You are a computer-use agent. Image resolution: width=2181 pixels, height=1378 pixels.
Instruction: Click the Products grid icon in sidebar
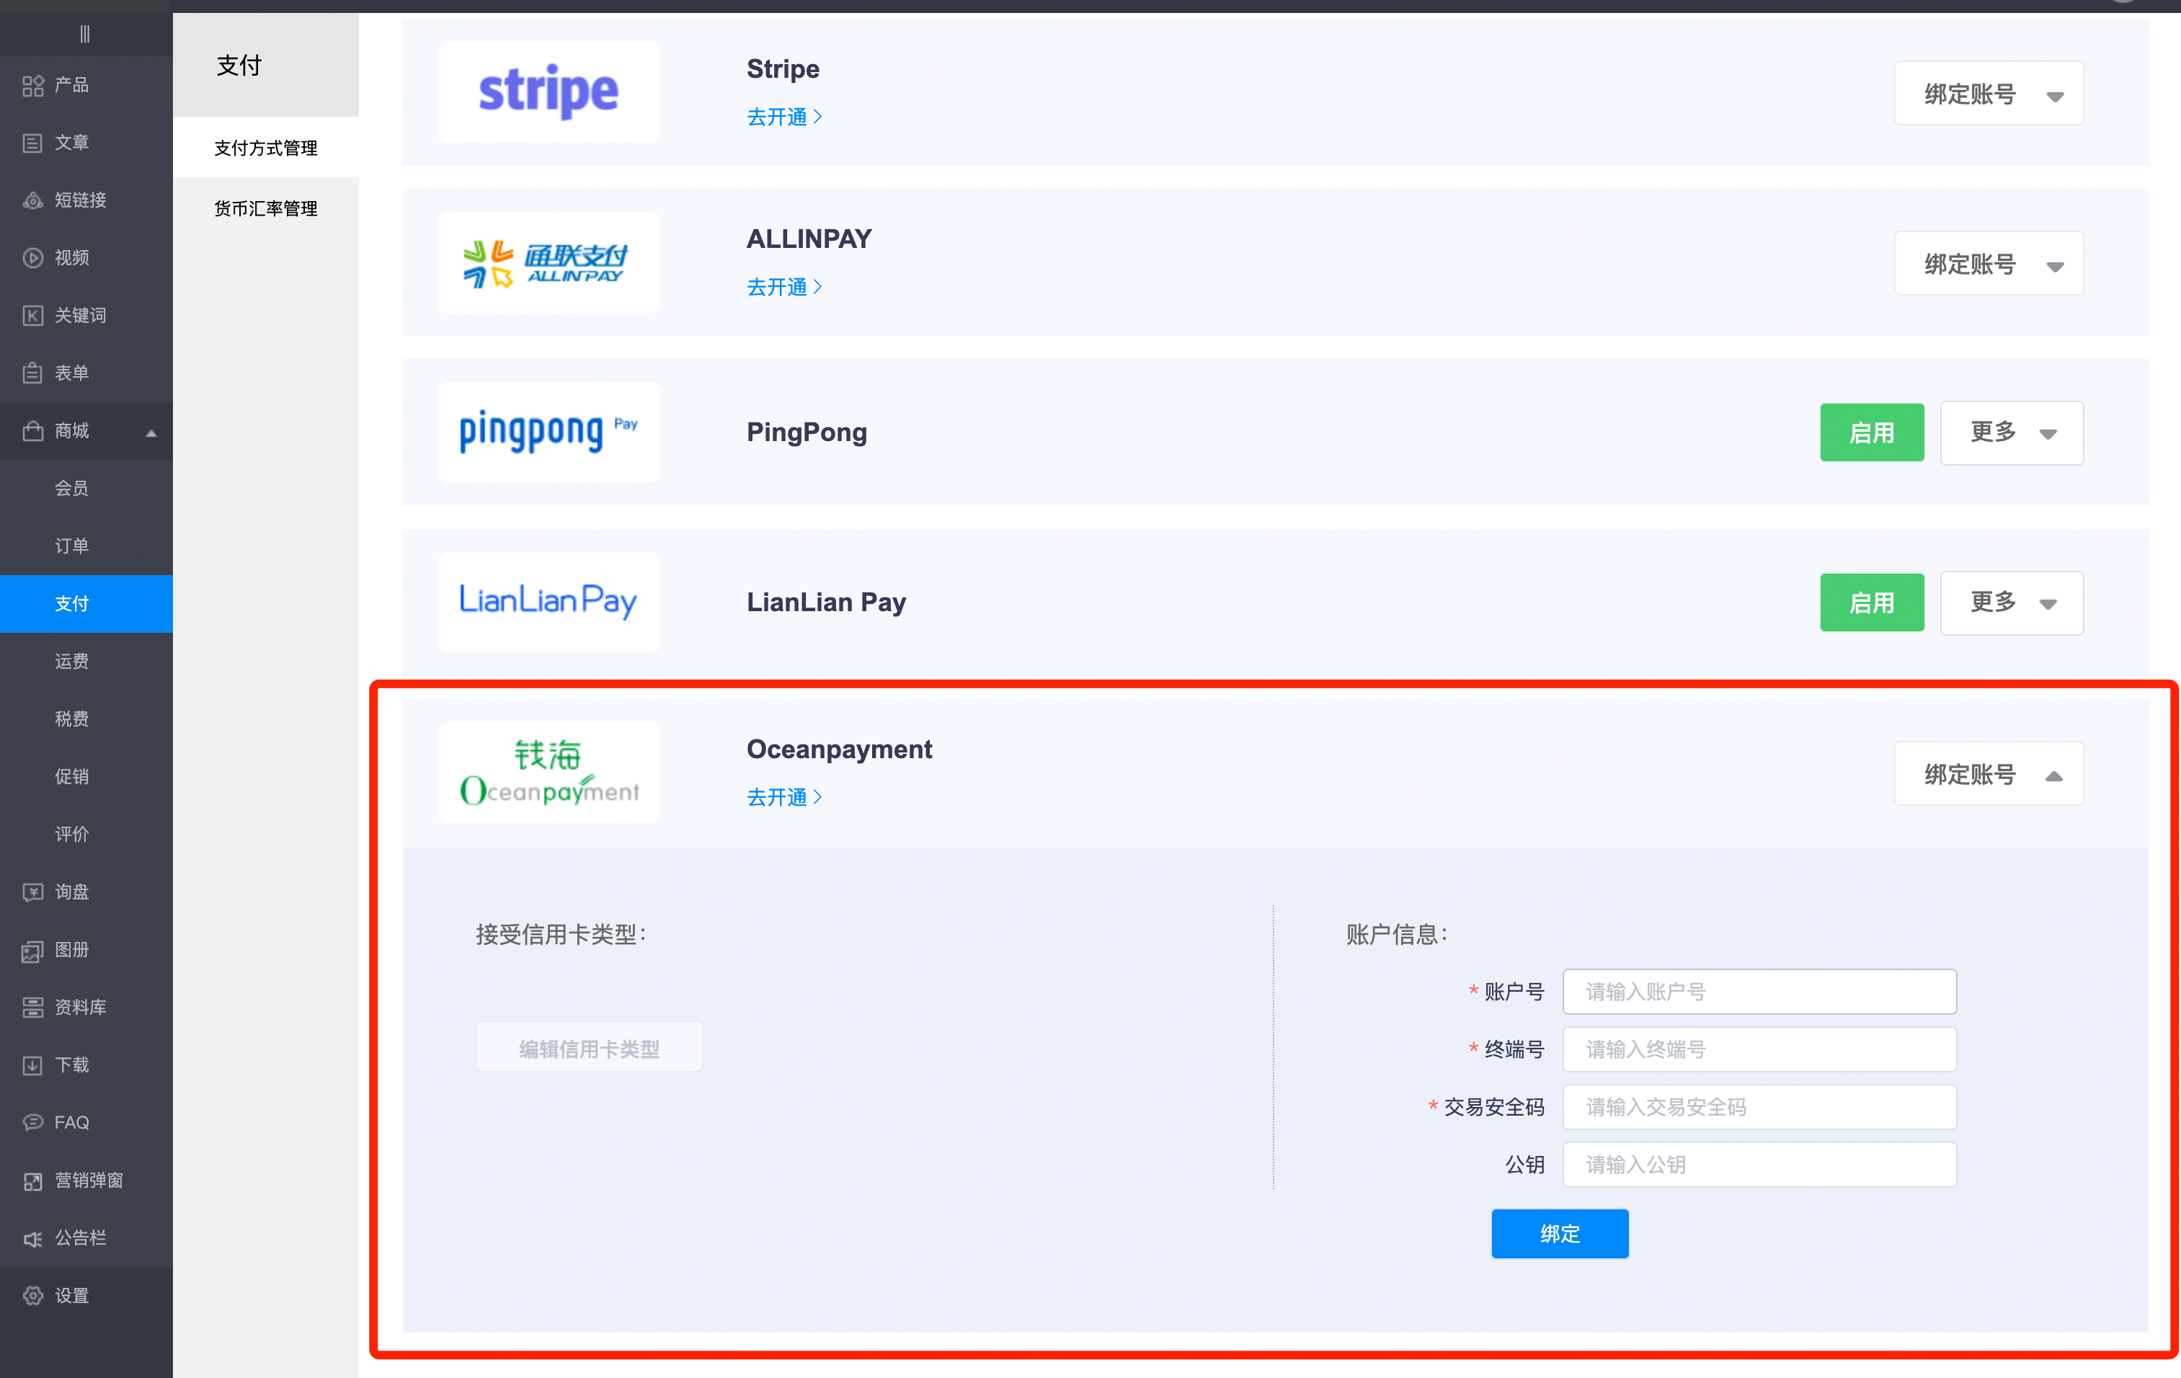32,85
